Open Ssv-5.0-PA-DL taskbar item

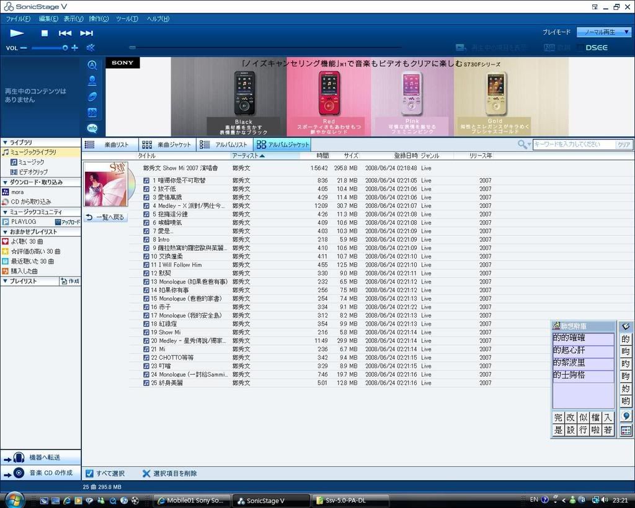352,501
